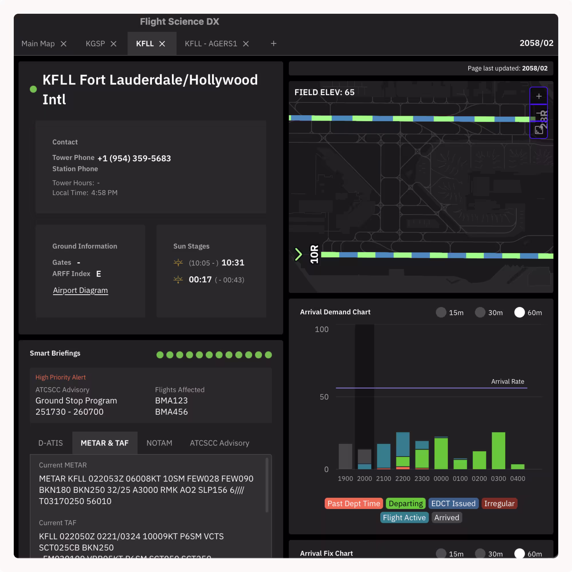Close the KFLL tab

(x=162, y=44)
